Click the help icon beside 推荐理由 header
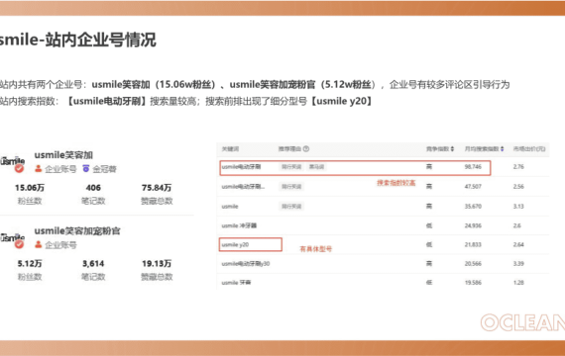Screen dimensions: 565x356 306,149
